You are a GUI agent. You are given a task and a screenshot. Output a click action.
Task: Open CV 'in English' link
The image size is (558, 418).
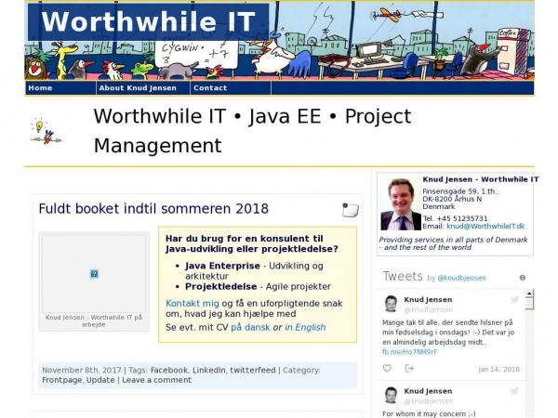pyautogui.click(x=305, y=327)
